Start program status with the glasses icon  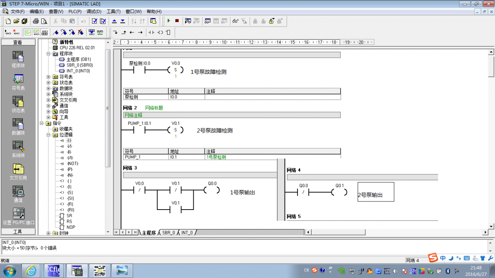click(x=235, y=21)
